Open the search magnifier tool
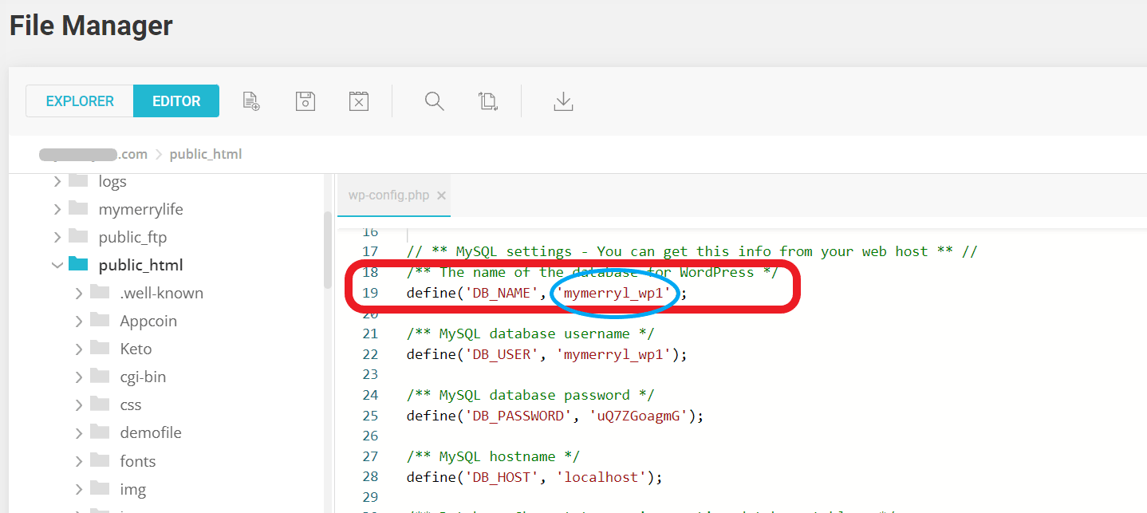The height and width of the screenshot is (513, 1147). [434, 101]
